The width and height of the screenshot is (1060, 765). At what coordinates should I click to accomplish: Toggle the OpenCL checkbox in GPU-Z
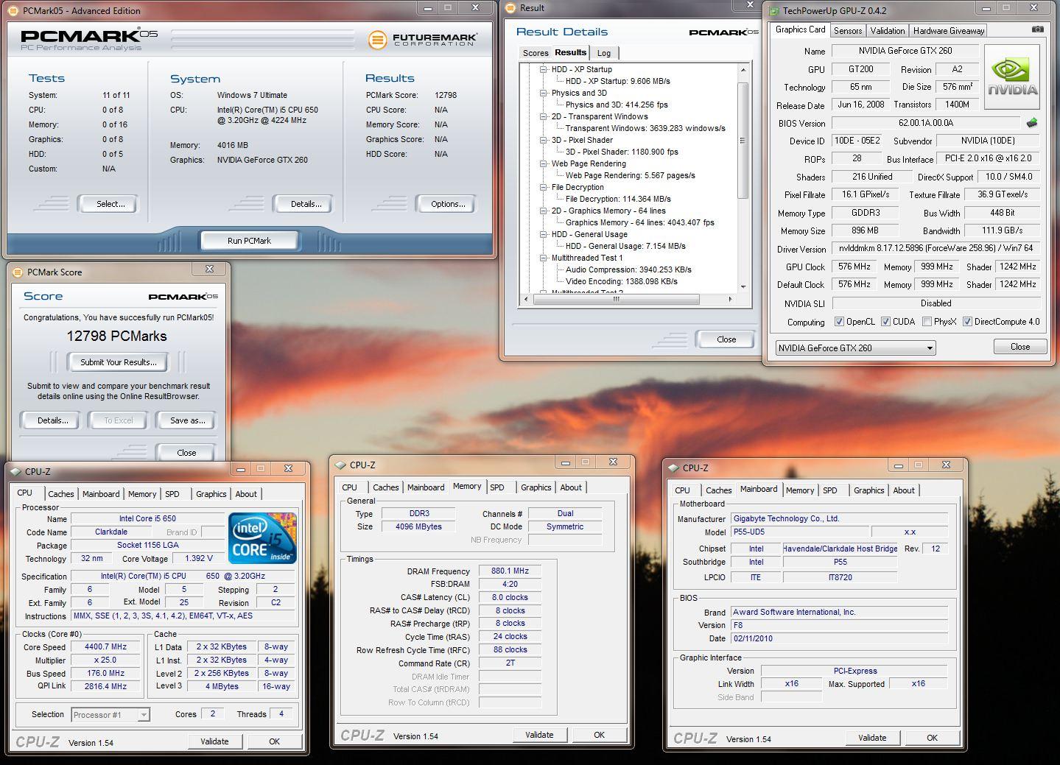839,322
